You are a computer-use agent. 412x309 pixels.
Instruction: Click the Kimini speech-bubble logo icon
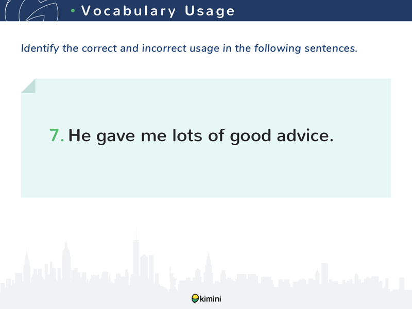tap(195, 299)
